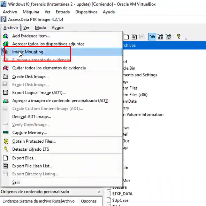
Task: Click the Detectar cifrado EFS key icon
Action: (6, 149)
